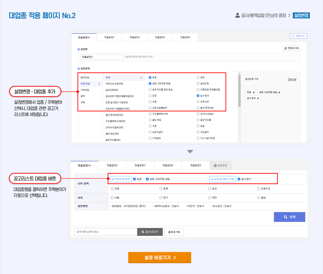Remove the 습식·방수 tag with its x
Screen dimensions: 323x274
(258, 98)
